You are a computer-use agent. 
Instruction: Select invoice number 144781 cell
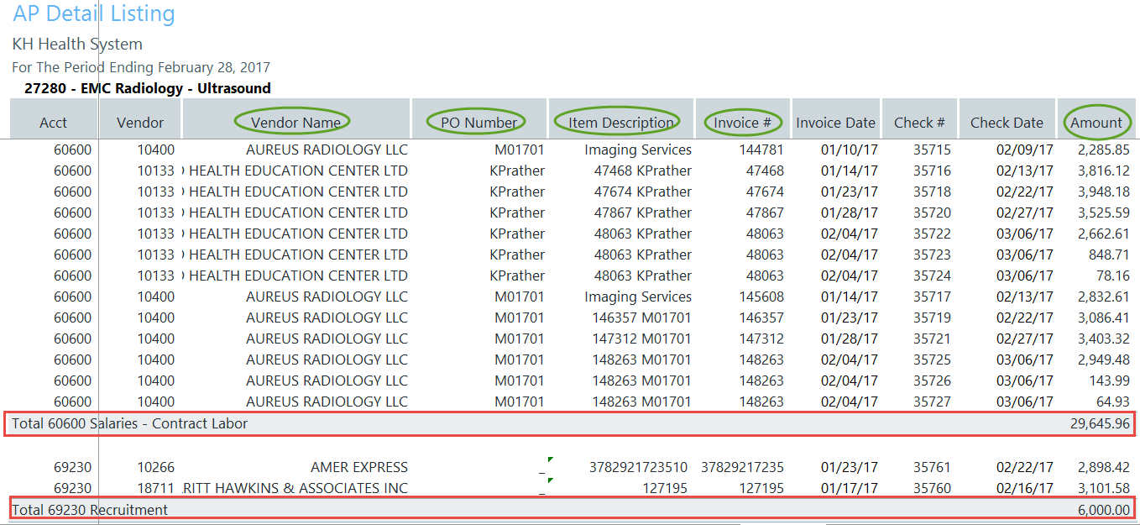coord(760,150)
